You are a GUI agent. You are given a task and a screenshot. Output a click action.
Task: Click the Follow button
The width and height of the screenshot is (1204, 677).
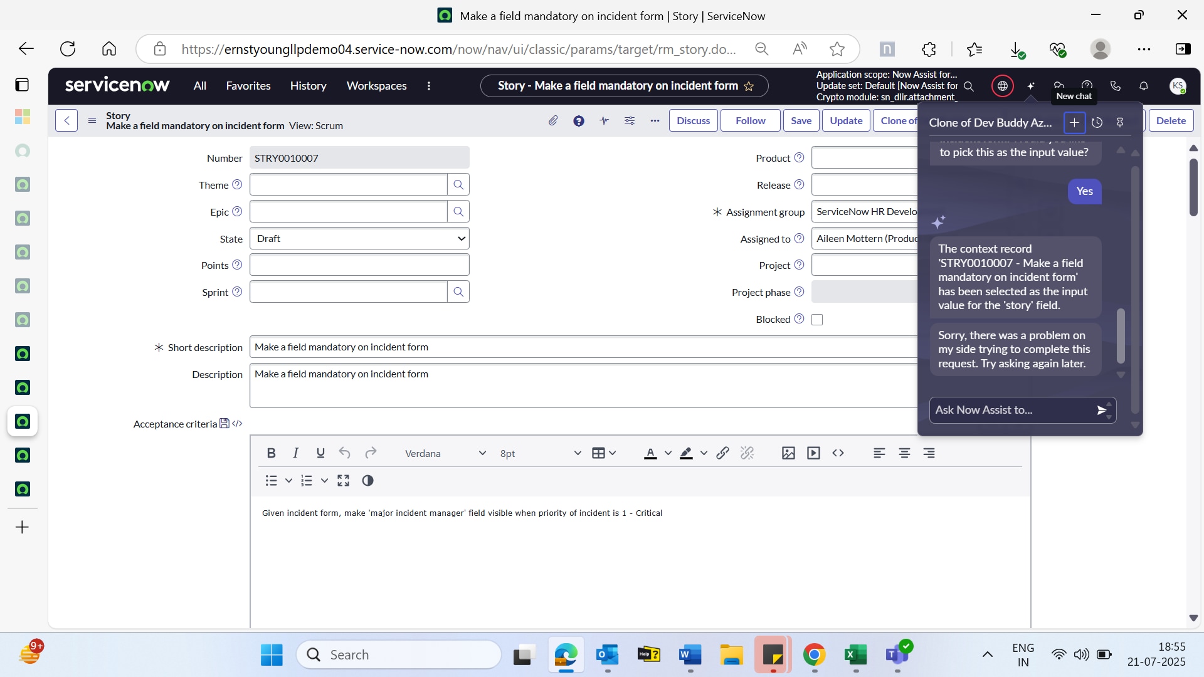point(751,120)
